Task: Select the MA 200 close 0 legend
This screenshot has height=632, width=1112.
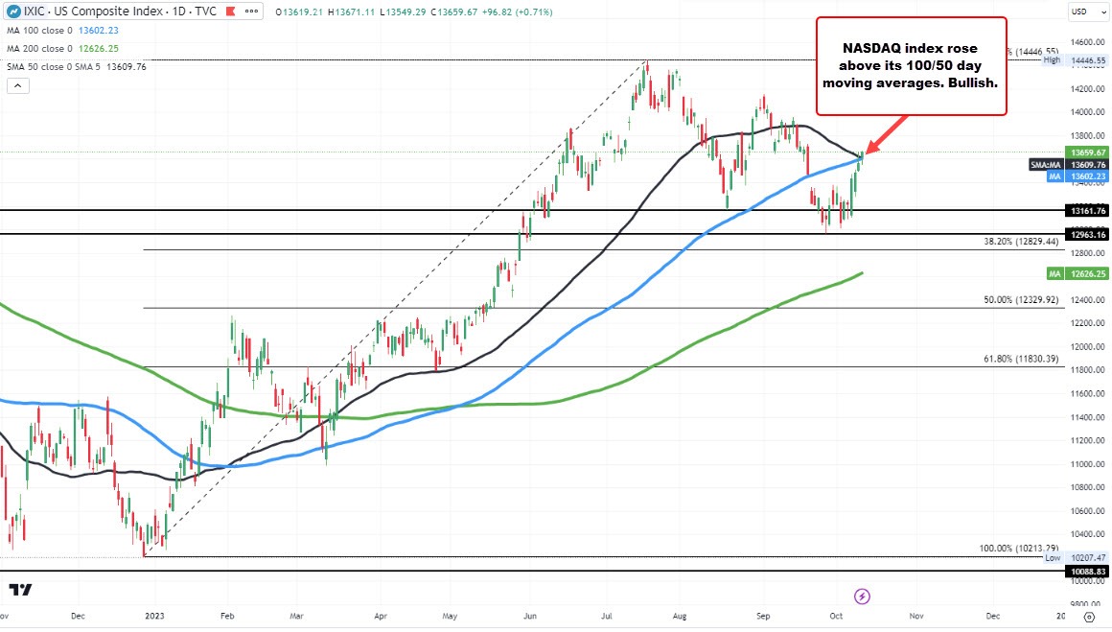Action: point(39,48)
